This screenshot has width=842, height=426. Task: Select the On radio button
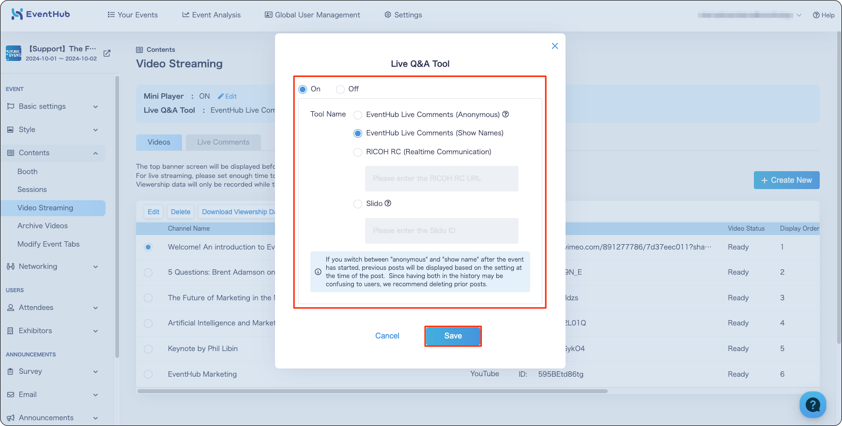(x=303, y=89)
